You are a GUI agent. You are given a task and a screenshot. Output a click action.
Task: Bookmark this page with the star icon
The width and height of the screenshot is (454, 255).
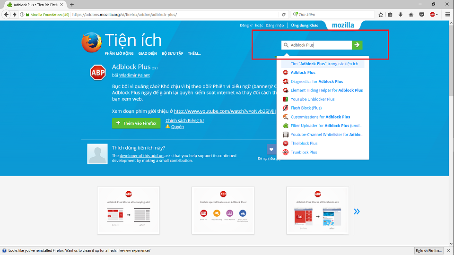pyautogui.click(x=381, y=15)
